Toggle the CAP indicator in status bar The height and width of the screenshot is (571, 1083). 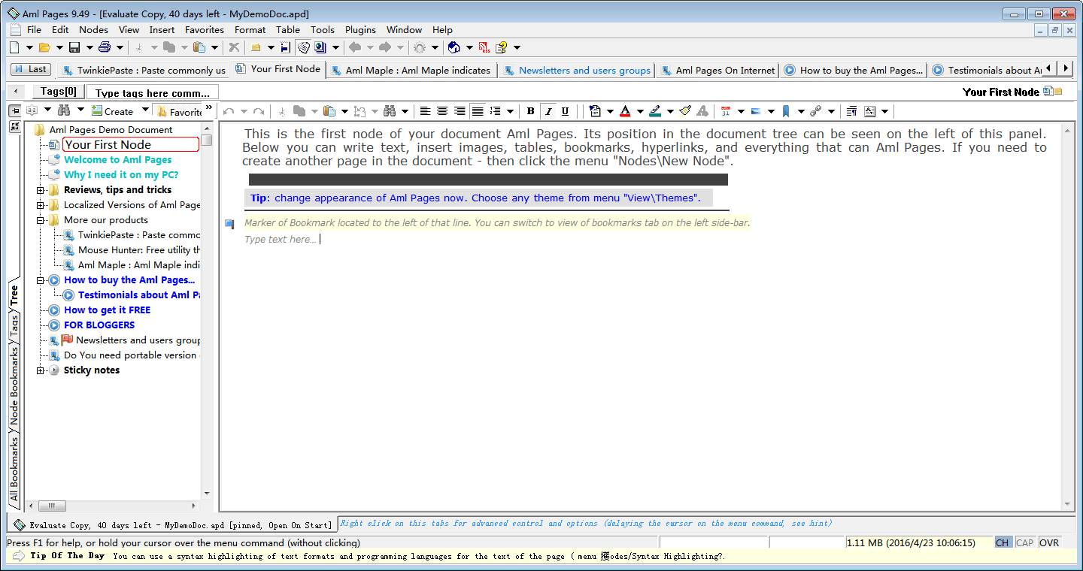tap(1024, 542)
